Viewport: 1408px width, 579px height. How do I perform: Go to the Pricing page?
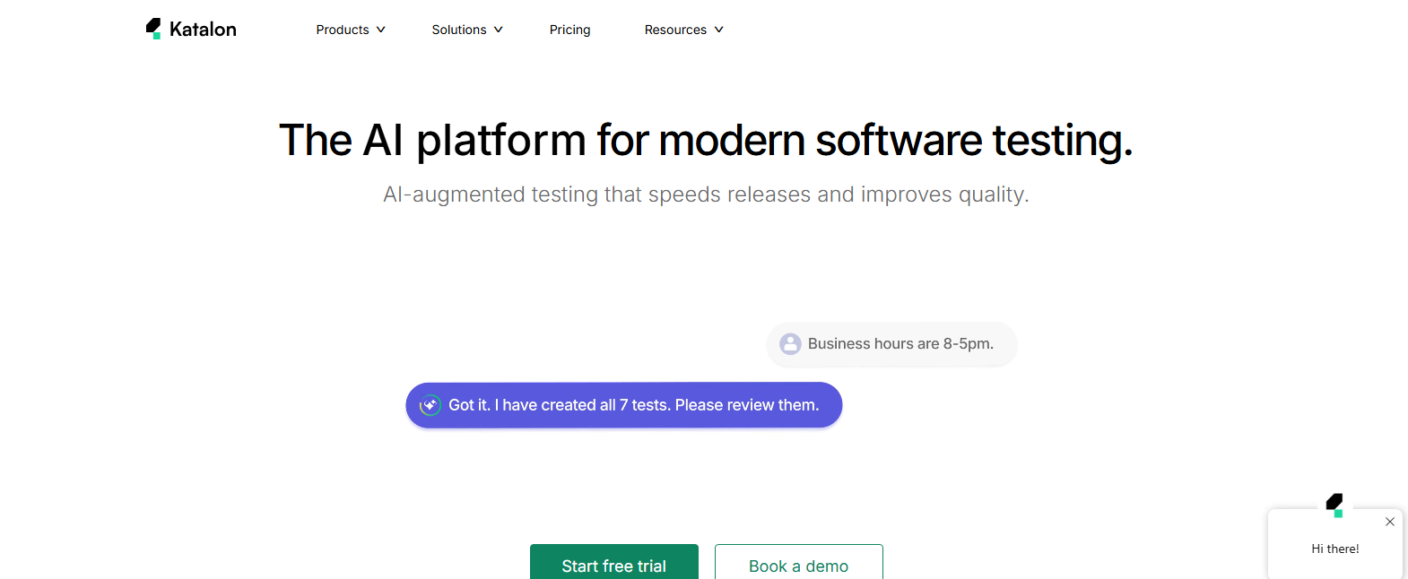coord(569,30)
